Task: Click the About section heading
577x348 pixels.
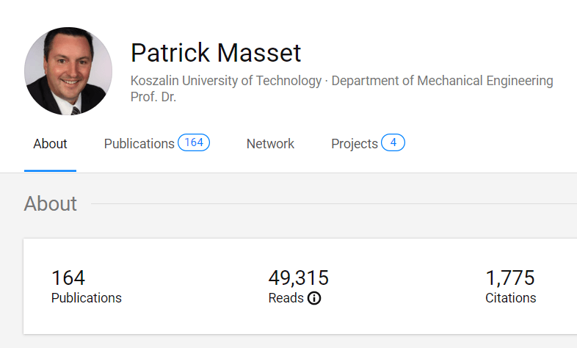Action: pyautogui.click(x=50, y=203)
